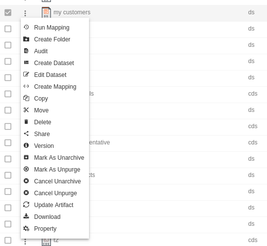Click the Delete trash icon
This screenshot has width=267, height=246.
[26, 122]
